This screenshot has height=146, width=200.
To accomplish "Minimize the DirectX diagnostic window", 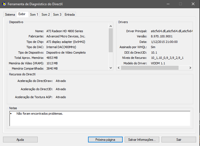I will click(x=168, y=4).
